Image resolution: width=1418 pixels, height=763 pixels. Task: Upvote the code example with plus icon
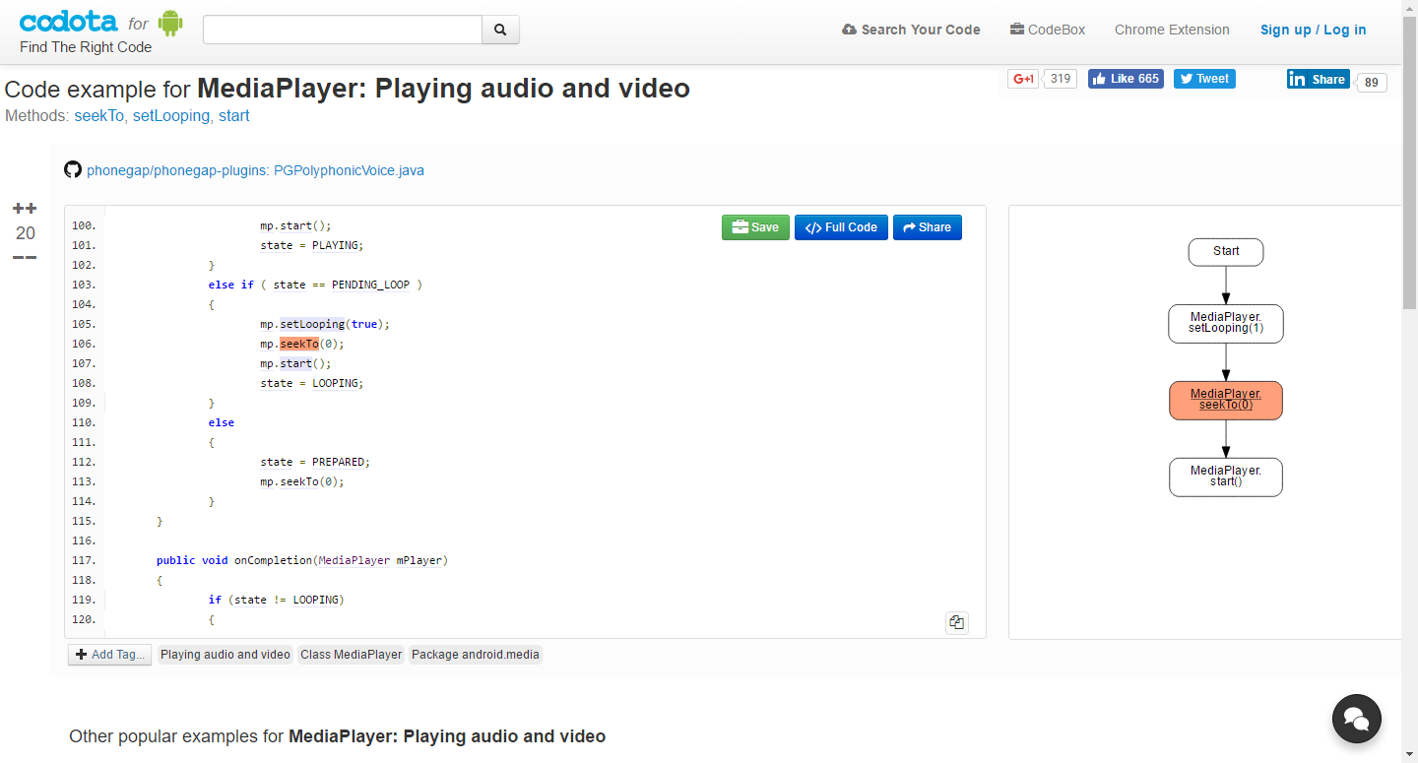point(25,209)
